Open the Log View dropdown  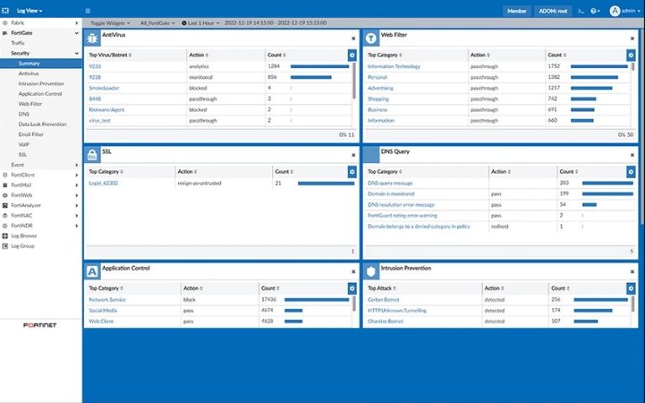(x=29, y=11)
